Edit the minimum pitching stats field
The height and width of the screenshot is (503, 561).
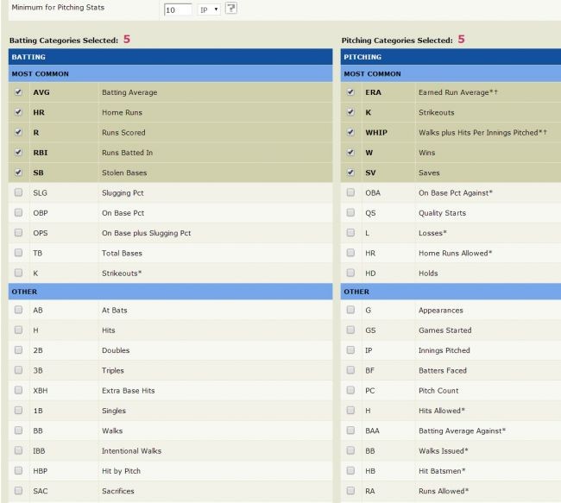178,9
